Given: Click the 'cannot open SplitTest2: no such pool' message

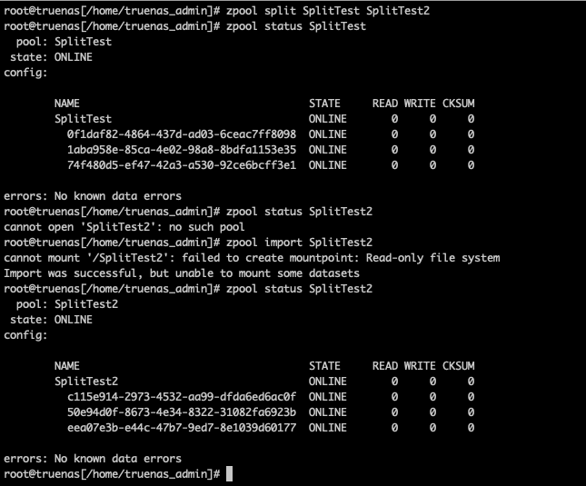Looking at the screenshot, I should click(124, 227).
